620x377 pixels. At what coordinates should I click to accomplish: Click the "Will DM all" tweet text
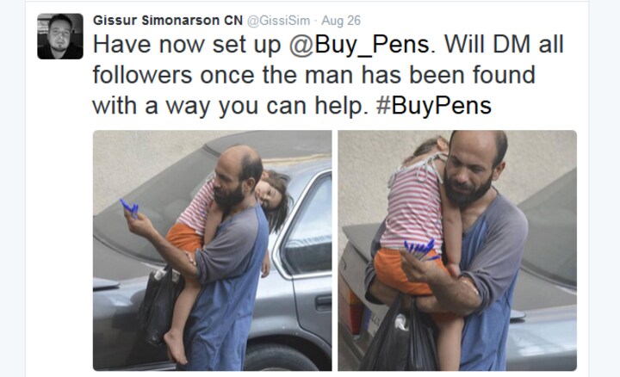point(504,44)
